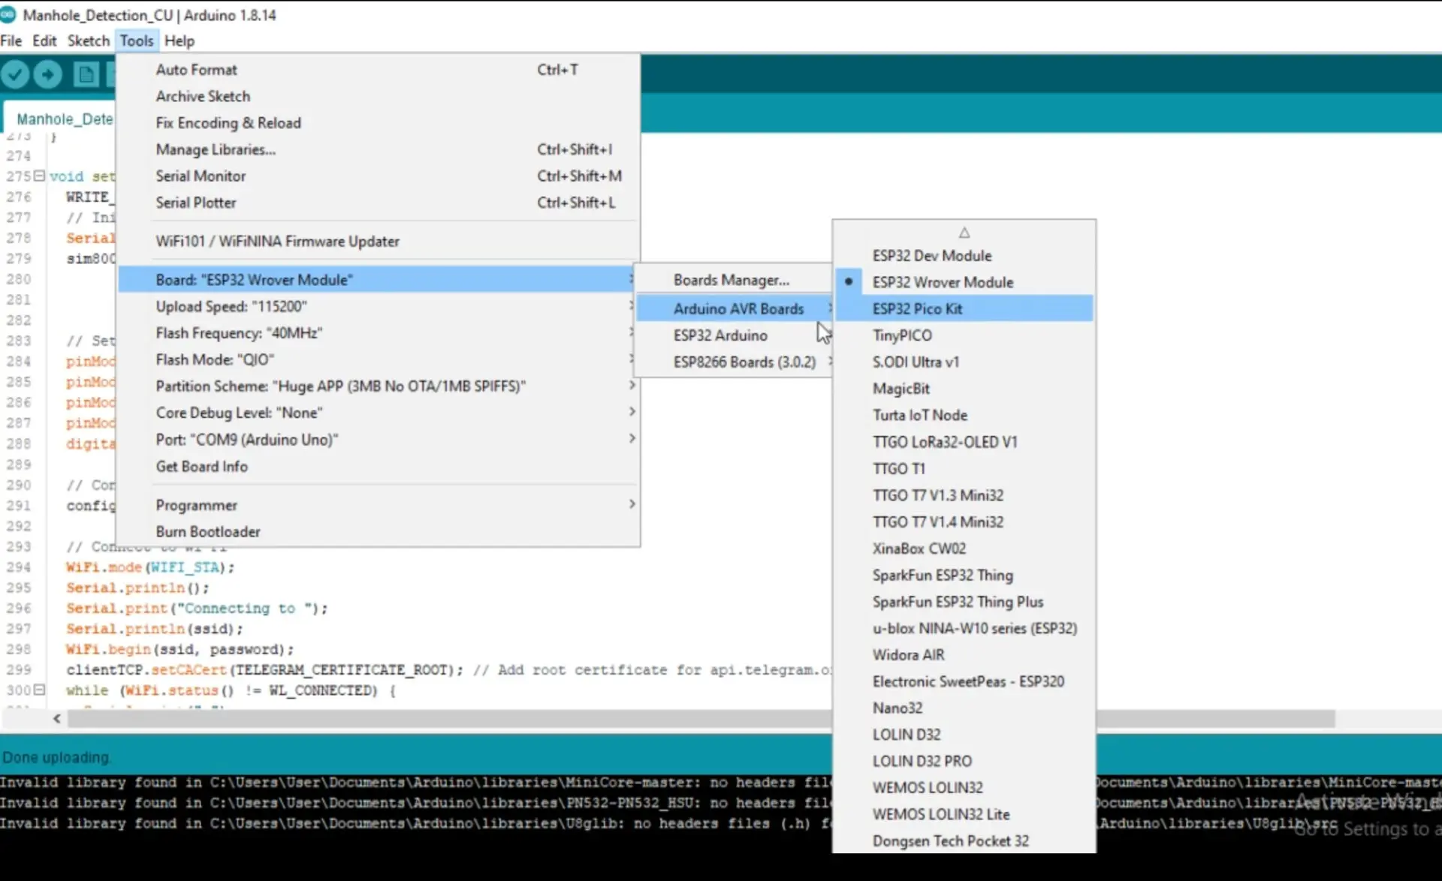
Task: Choose the TTGO T1 board
Action: click(x=964, y=468)
